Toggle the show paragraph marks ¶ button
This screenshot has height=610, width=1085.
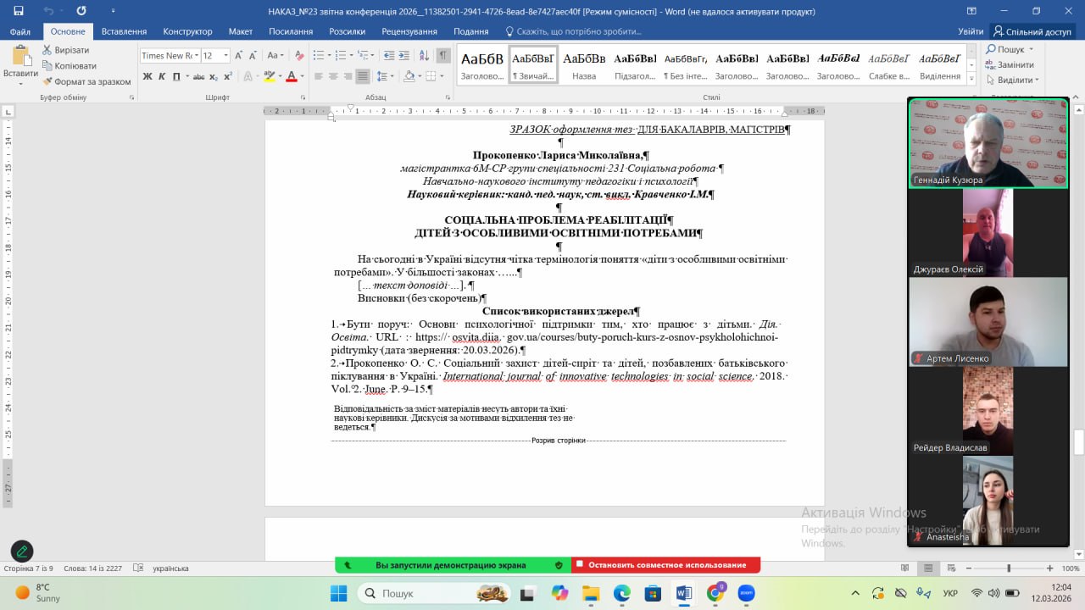(442, 55)
